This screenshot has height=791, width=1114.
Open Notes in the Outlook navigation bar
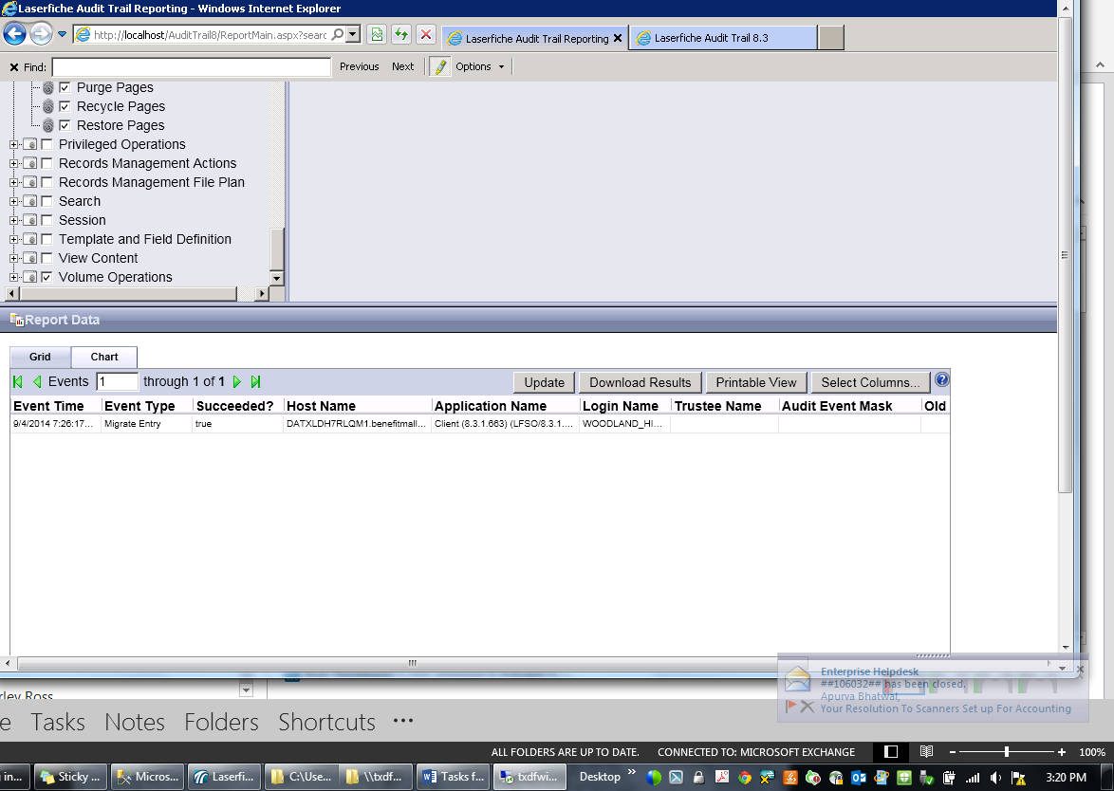135,722
